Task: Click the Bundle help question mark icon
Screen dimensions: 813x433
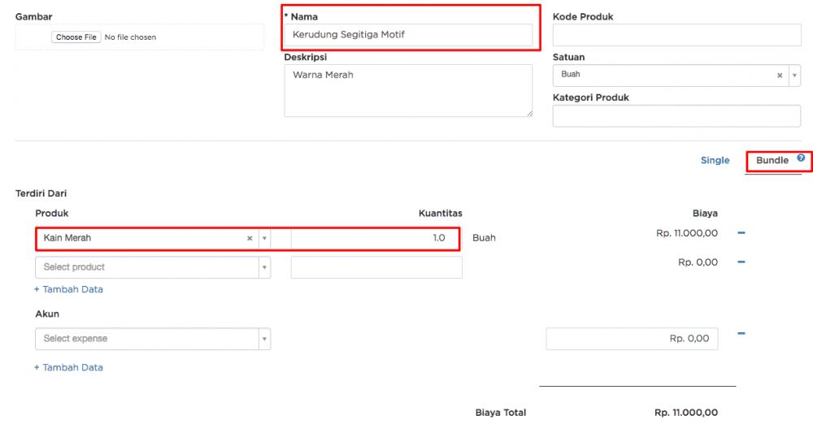Action: (x=801, y=158)
